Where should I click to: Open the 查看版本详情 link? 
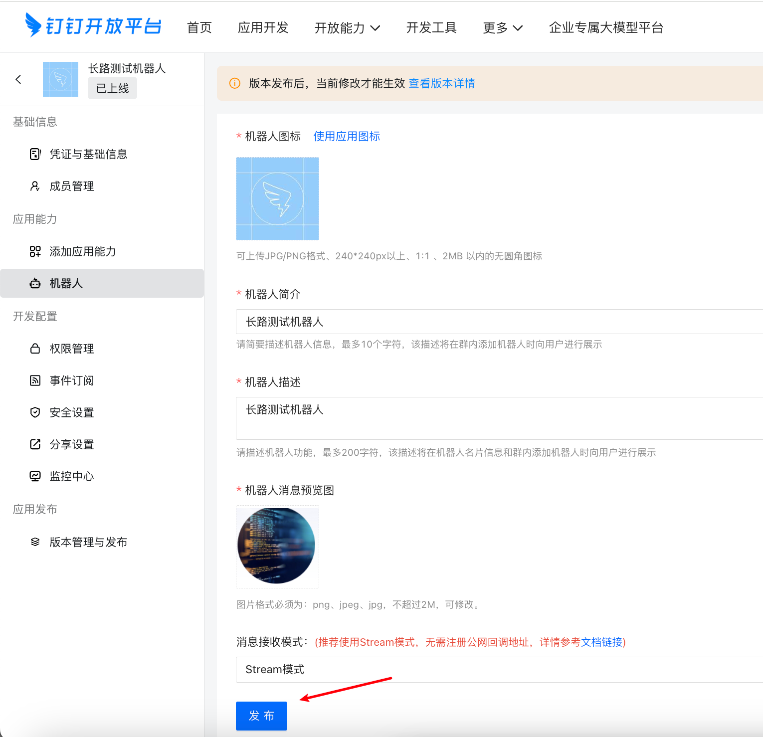(442, 83)
